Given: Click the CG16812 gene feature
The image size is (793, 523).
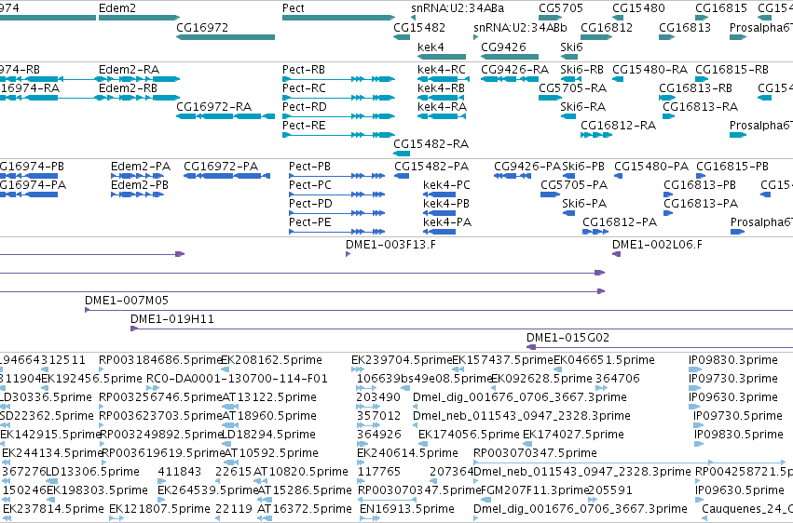Looking at the screenshot, I should coord(596,37).
